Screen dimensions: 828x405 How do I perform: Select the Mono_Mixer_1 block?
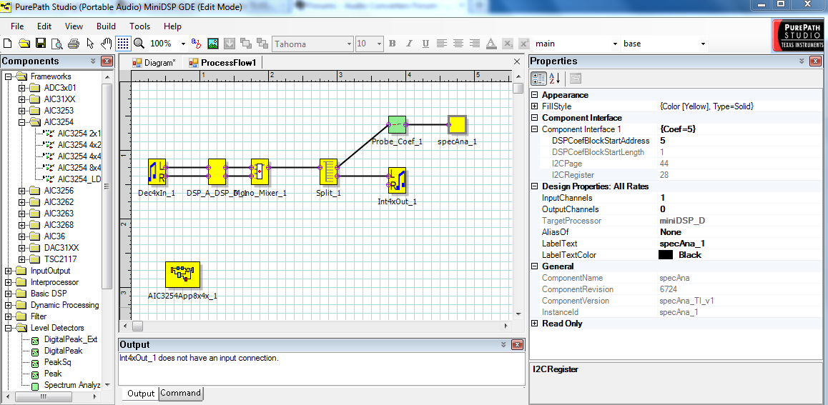point(260,172)
